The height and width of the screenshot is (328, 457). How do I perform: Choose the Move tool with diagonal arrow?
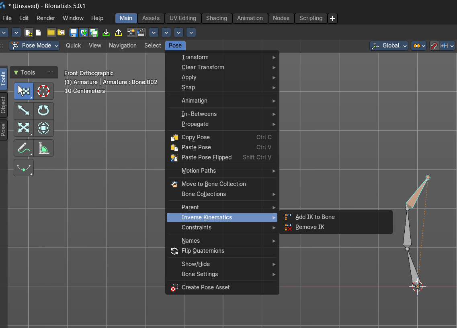(24, 111)
